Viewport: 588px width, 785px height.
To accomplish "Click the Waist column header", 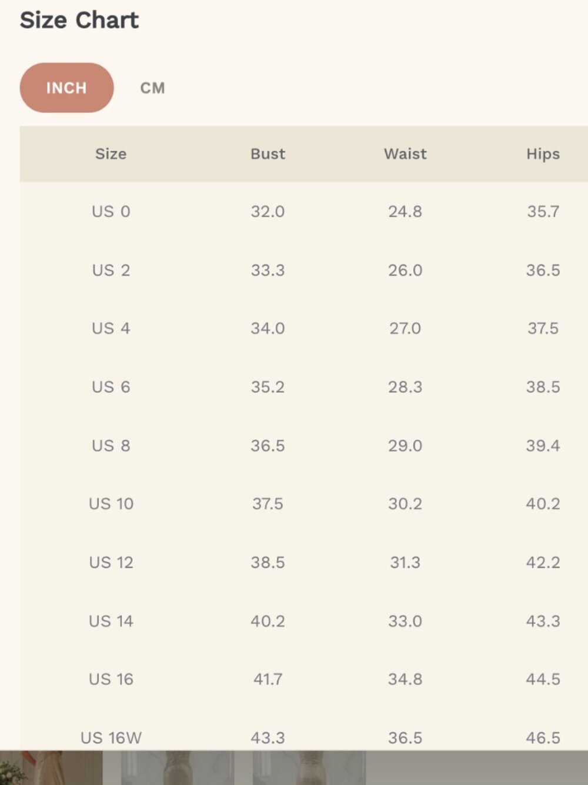I will coord(405,154).
